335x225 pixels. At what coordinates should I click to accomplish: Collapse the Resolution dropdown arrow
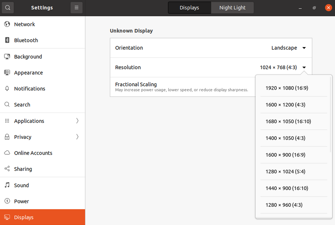click(304, 68)
